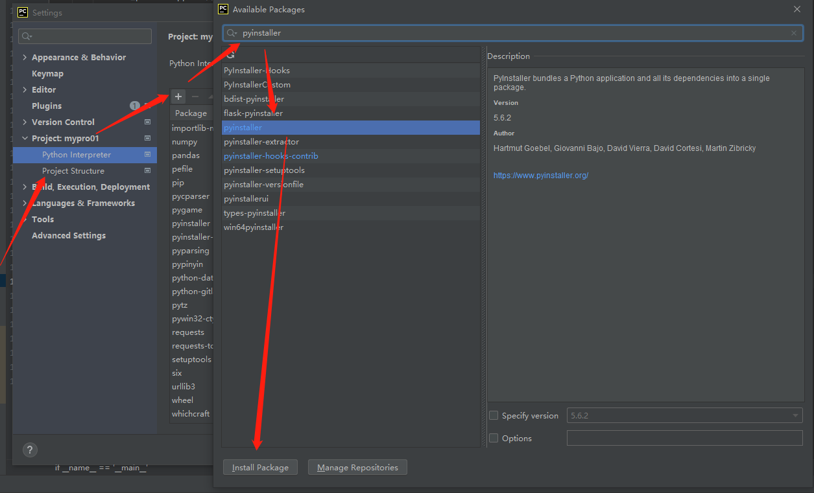The height and width of the screenshot is (493, 814).
Task: Select bdist-pyinstaller in available packages
Action: [351, 99]
